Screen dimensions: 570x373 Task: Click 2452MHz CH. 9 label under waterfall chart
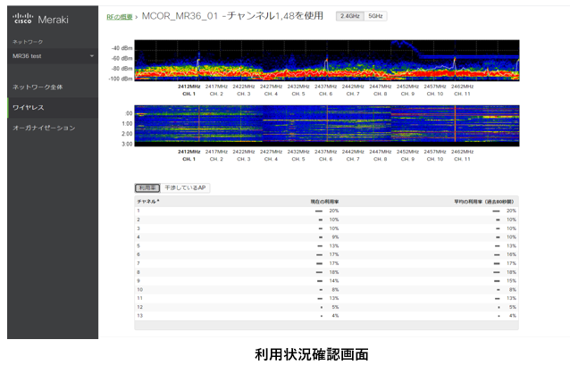point(407,155)
